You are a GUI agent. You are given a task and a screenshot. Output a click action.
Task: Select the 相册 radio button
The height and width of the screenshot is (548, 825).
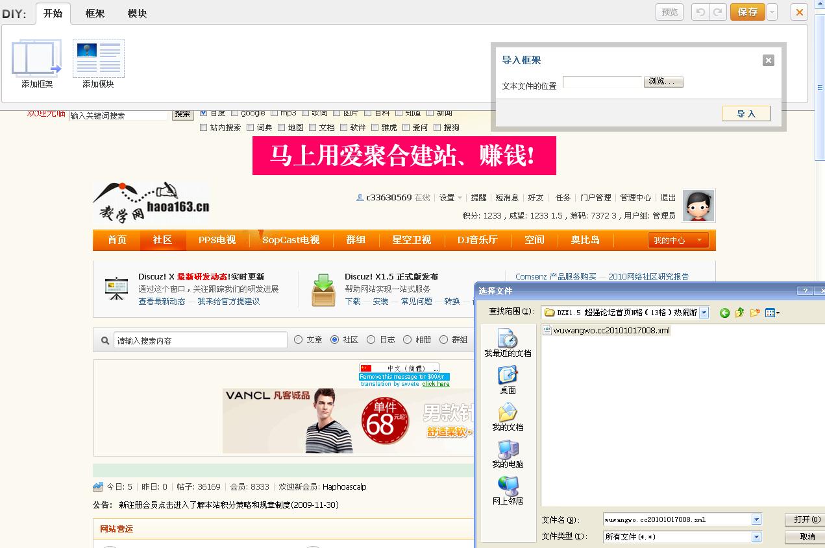click(x=408, y=339)
